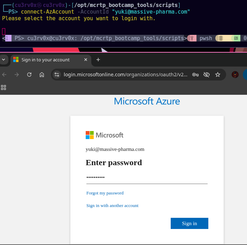This screenshot has height=245, width=247.
Task: Click the browser forward arrow
Action: click(17, 75)
